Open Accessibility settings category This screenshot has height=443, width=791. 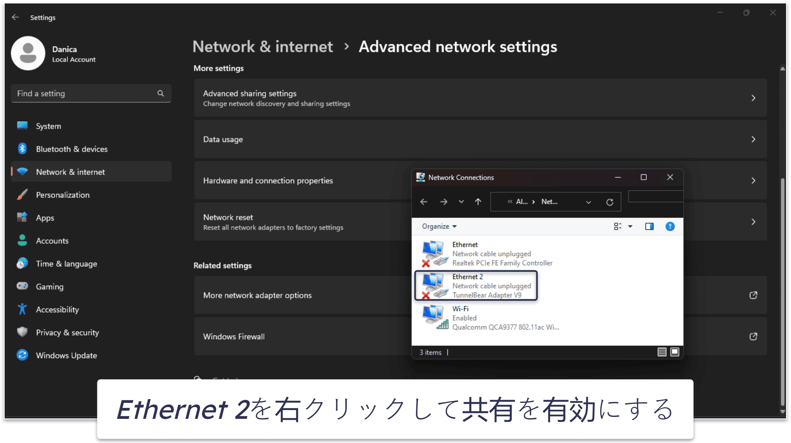(x=91, y=309)
